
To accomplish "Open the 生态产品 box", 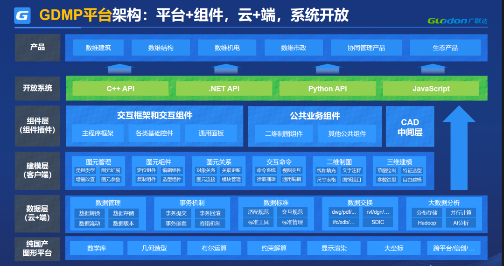I will click(x=445, y=48).
